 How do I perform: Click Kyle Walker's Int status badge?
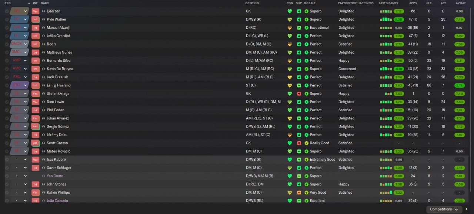(36, 19)
